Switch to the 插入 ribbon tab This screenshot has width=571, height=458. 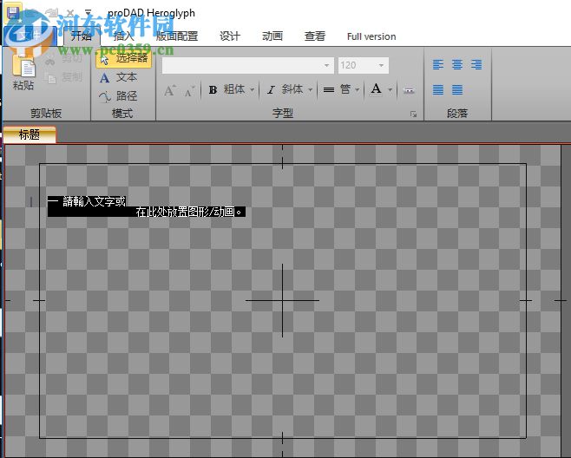click(x=124, y=36)
